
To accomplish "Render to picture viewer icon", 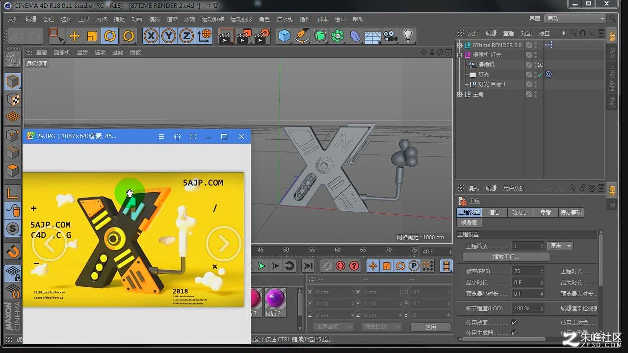I will 244,36.
